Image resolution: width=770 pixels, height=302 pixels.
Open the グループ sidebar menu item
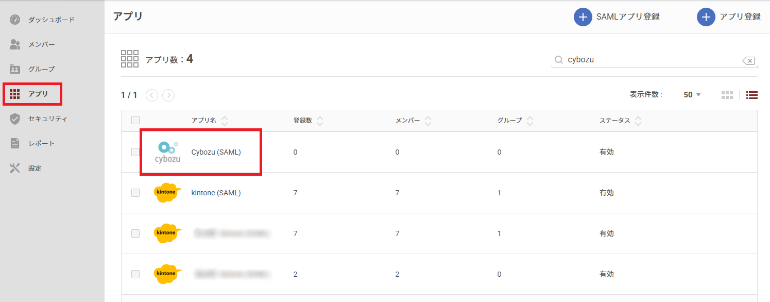click(41, 69)
